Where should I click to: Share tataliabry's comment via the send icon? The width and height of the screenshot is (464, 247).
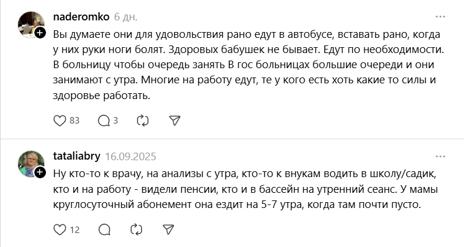pyautogui.click(x=167, y=230)
